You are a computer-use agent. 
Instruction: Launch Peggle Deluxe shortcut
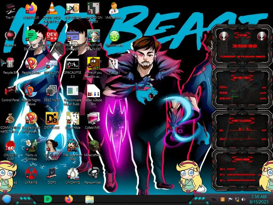[31, 66]
